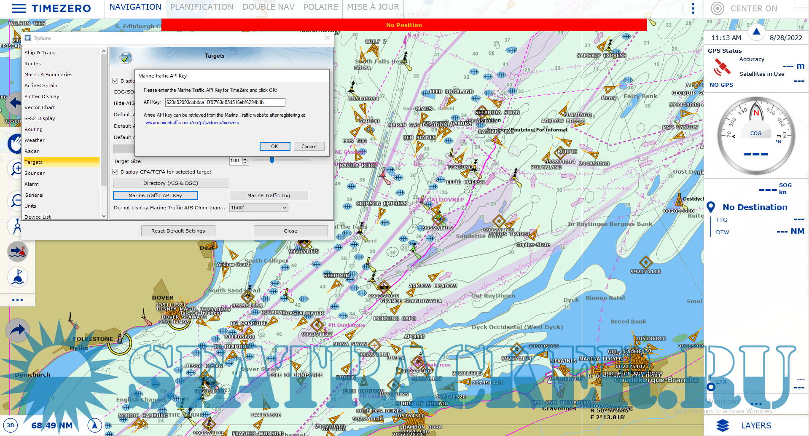Switch to the PLANIFICATION tab

coord(202,7)
